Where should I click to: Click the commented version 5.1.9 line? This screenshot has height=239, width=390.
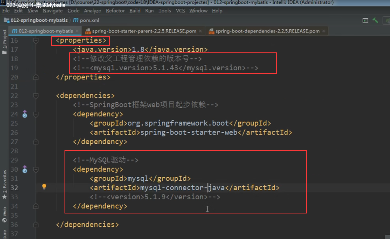(155, 197)
